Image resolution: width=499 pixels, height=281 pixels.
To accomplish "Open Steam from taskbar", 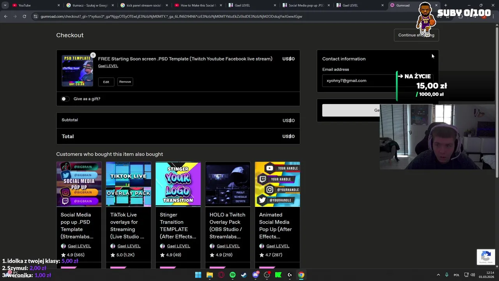I will tap(244, 275).
